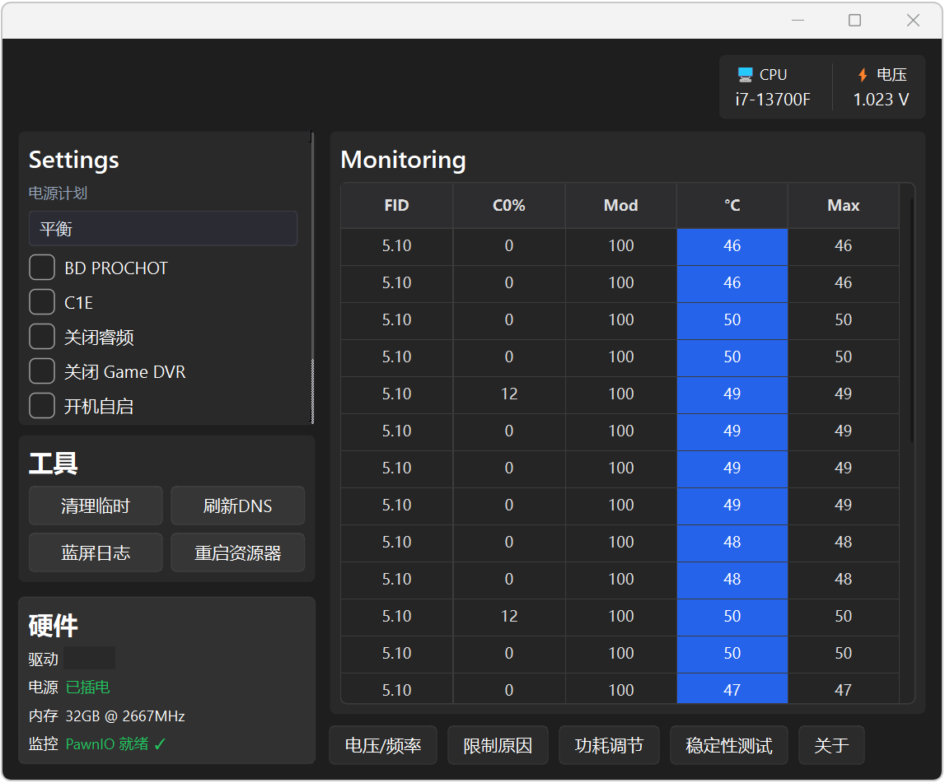Click the 工具 section heading

(53, 464)
